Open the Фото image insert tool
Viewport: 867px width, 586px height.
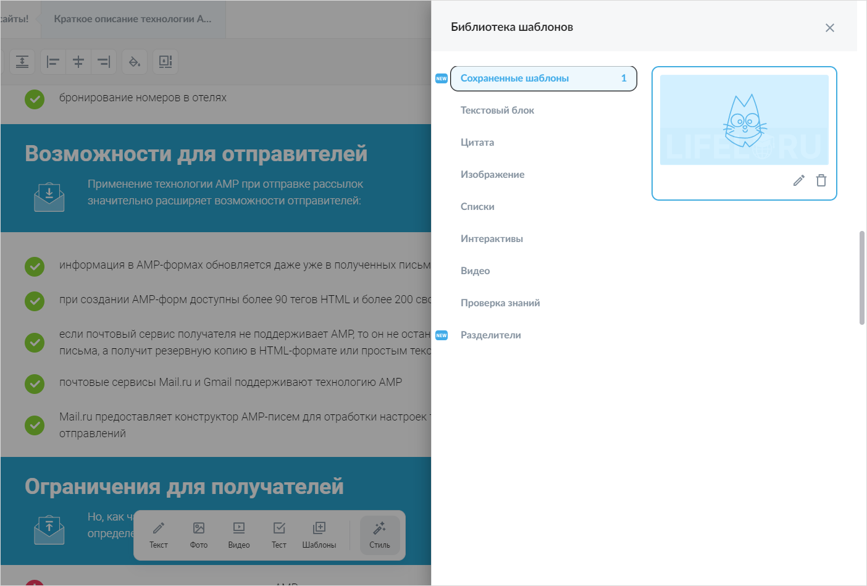[198, 533]
